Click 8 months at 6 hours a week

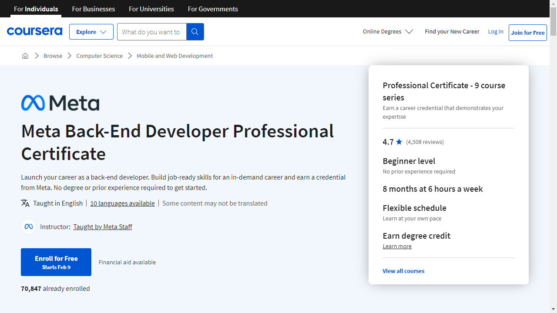coord(433,189)
